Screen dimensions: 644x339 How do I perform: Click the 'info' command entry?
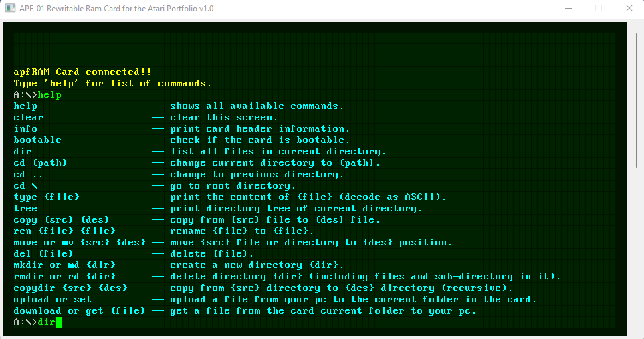25,129
